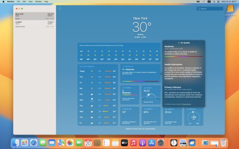239x149 pixels.
Task: Click the search field in Weather window
Action: coord(210,9)
